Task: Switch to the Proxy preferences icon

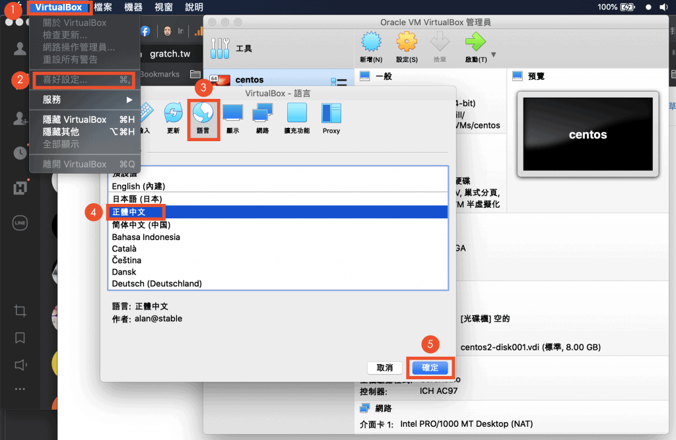Action: click(x=331, y=117)
